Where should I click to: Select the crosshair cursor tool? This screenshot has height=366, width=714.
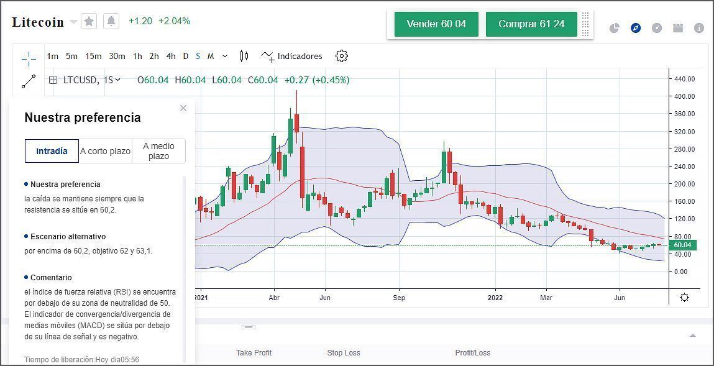point(29,58)
